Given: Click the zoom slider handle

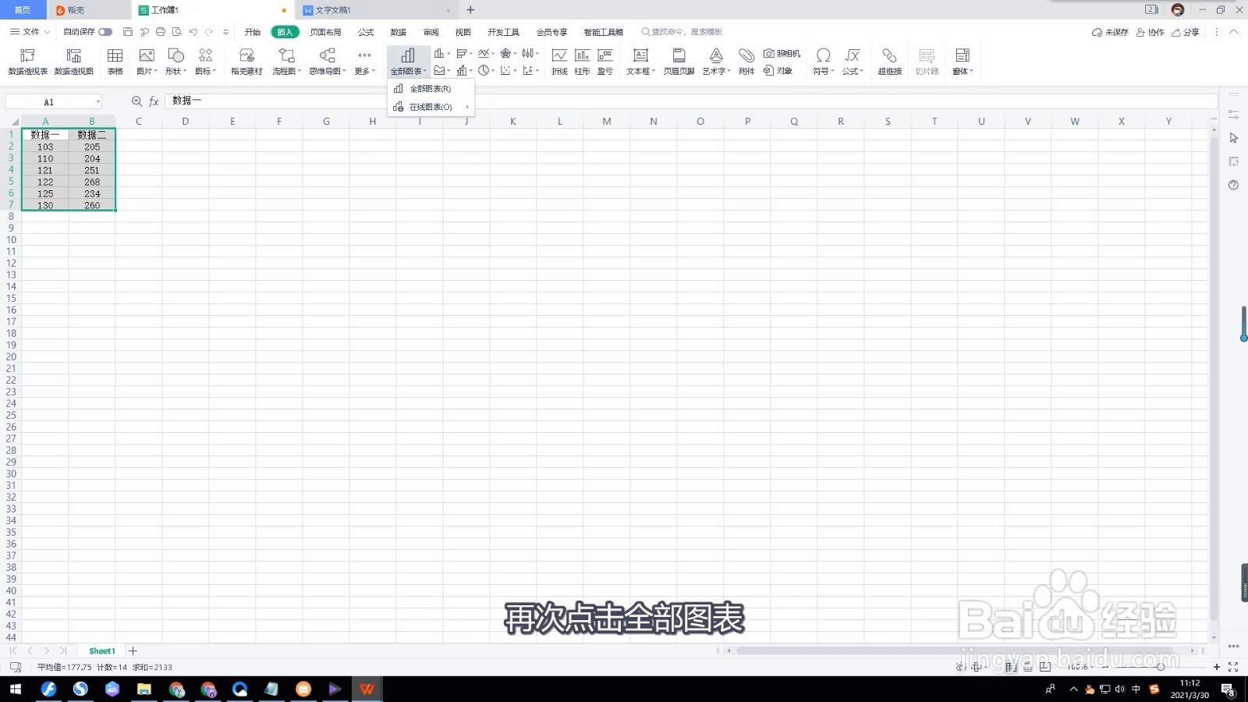Looking at the screenshot, I should click(x=1161, y=667).
